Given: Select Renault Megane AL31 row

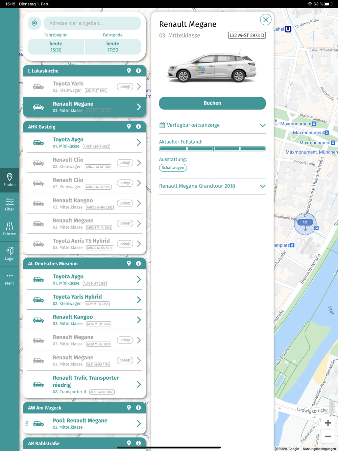Looking at the screenshot, I should [84, 360].
